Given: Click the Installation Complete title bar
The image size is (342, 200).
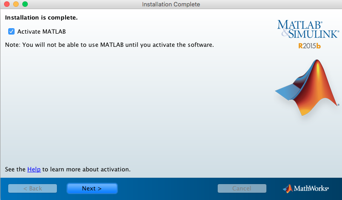Looking at the screenshot, I should coord(171,4).
